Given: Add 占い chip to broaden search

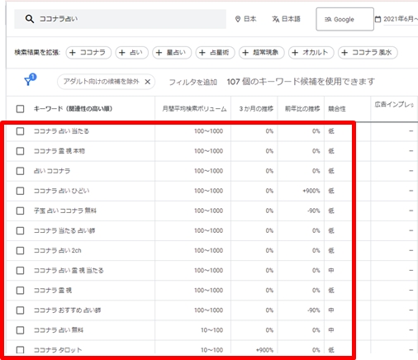Looking at the screenshot, I should [x=131, y=52].
